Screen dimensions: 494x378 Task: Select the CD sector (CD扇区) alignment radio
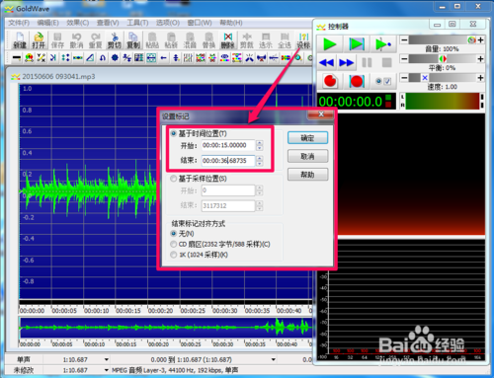[x=174, y=244]
